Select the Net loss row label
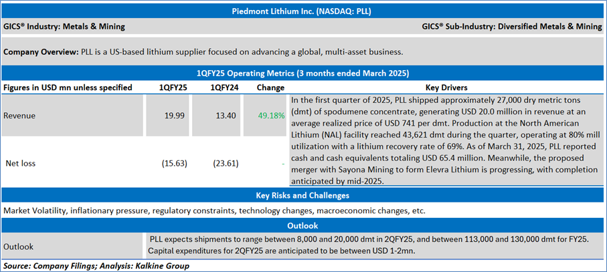The width and height of the screenshot is (607, 272). (21, 162)
